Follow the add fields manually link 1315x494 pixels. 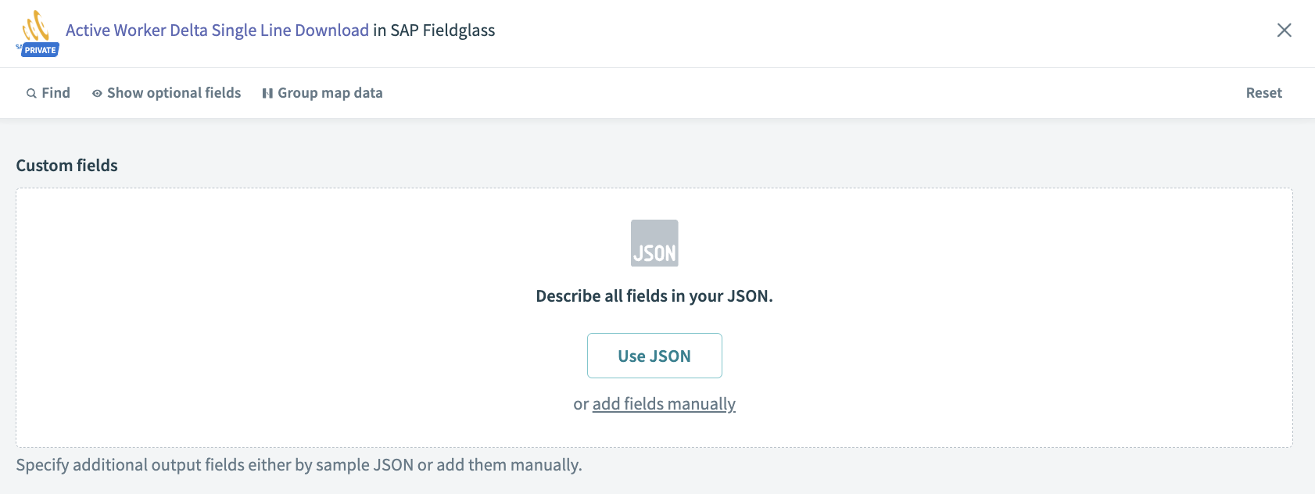click(664, 404)
